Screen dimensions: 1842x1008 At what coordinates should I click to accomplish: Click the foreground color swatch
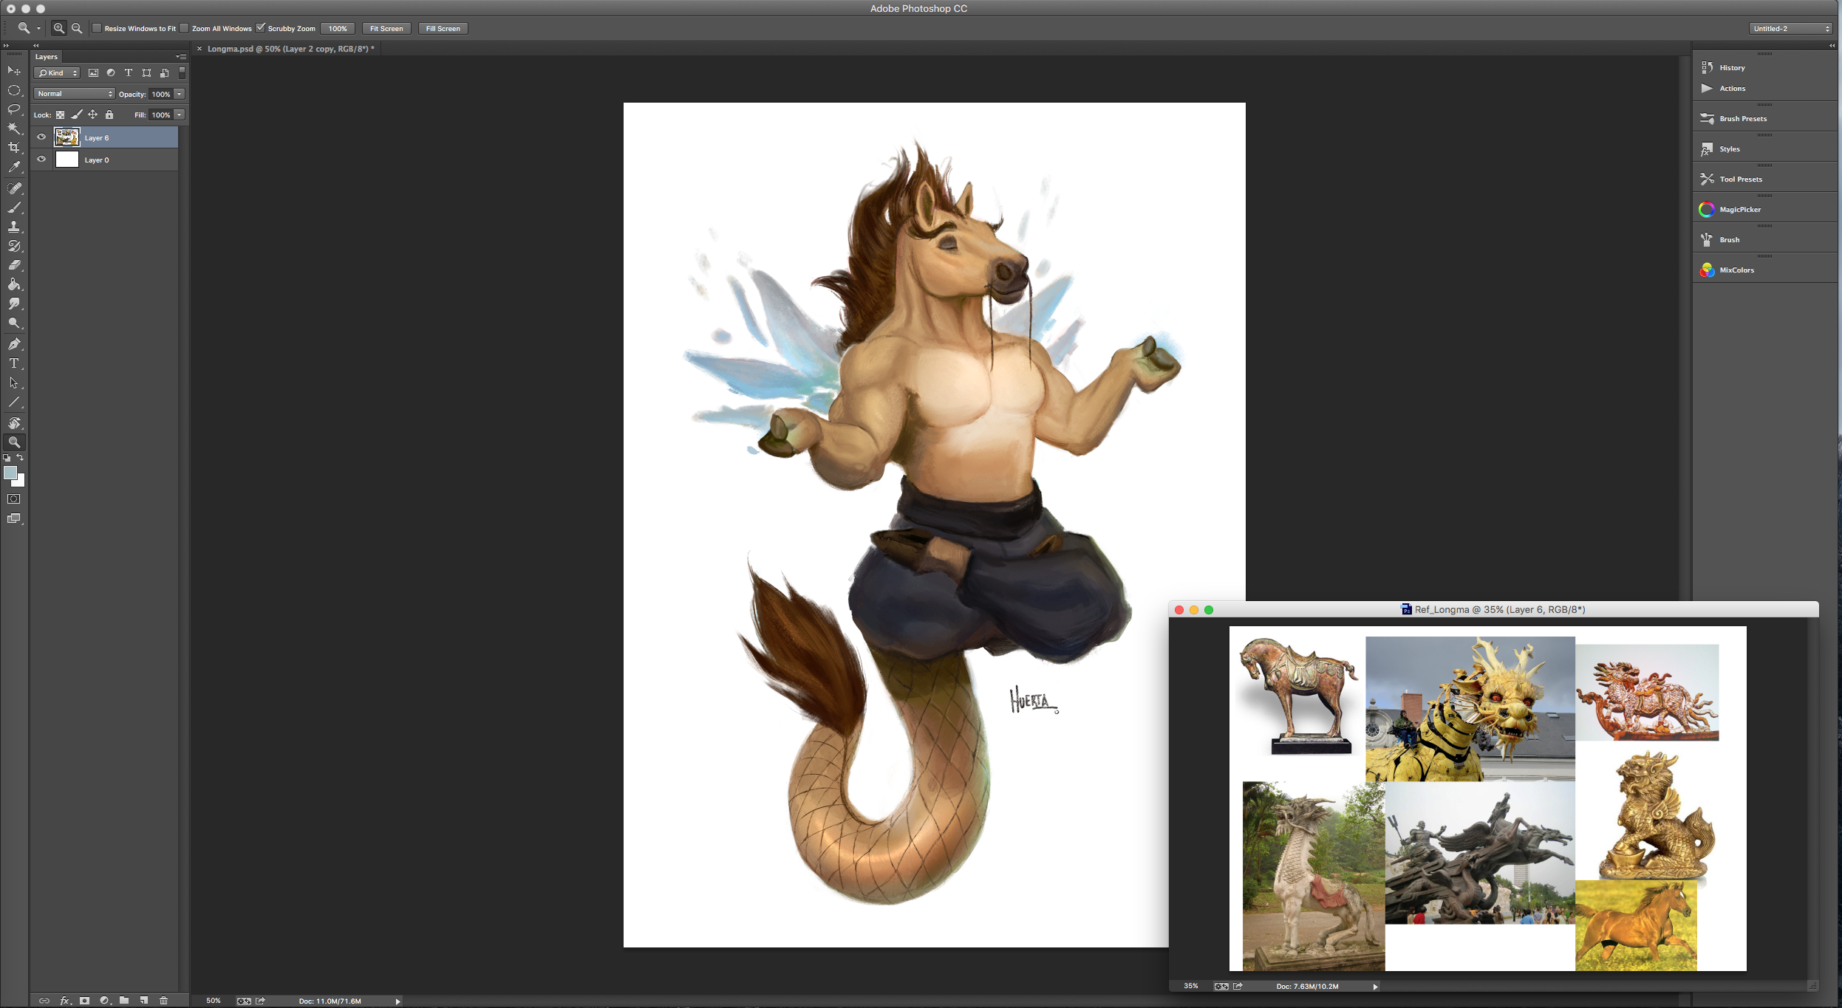[10, 473]
